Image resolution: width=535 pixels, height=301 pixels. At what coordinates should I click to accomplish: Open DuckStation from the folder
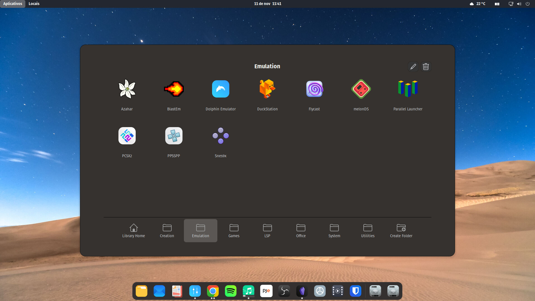267,89
